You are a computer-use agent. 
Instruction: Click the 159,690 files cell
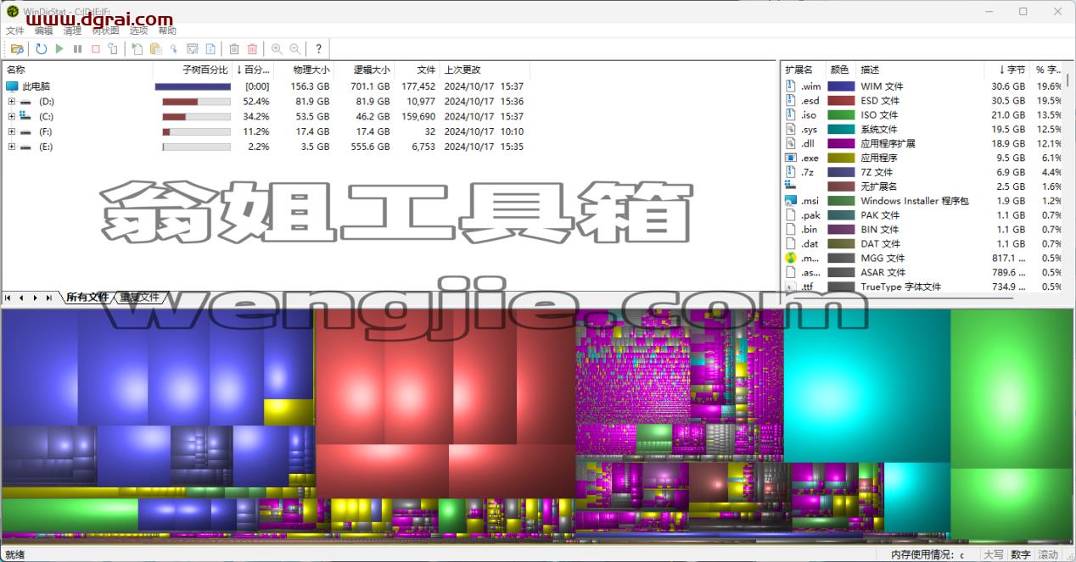(418, 116)
